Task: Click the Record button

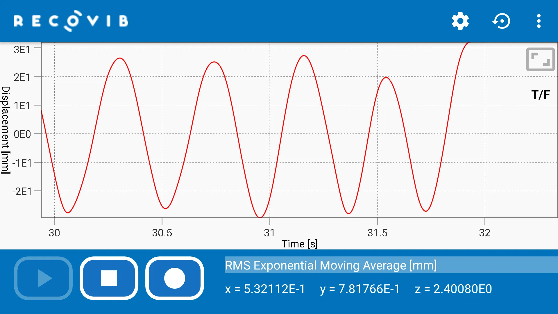Action: coord(174,278)
